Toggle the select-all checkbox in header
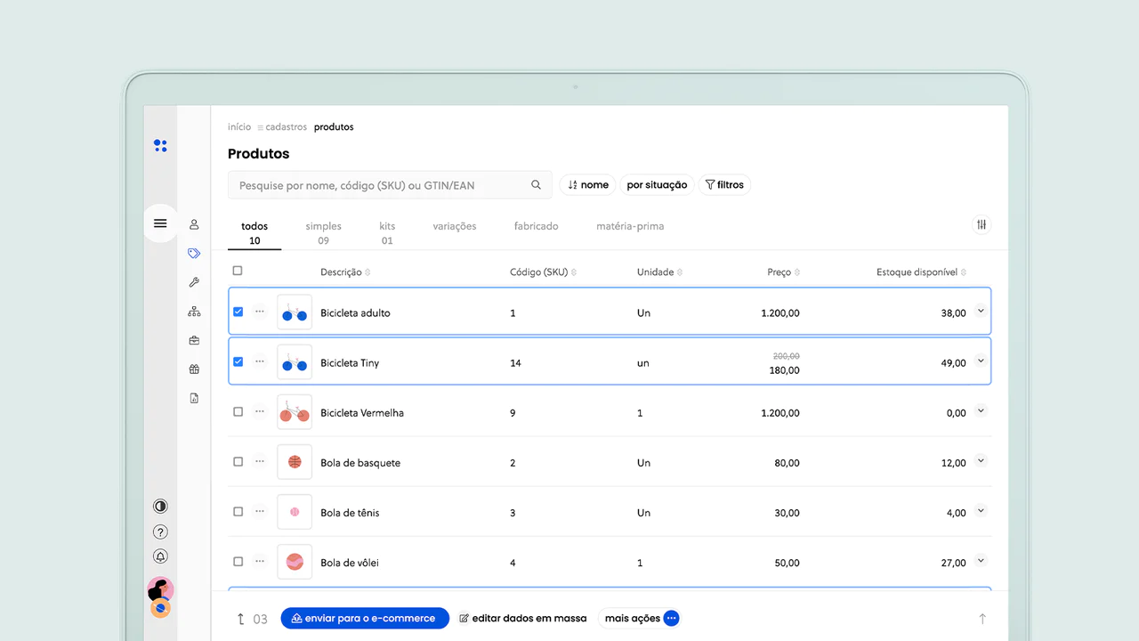Image resolution: width=1139 pixels, height=641 pixels. [238, 271]
